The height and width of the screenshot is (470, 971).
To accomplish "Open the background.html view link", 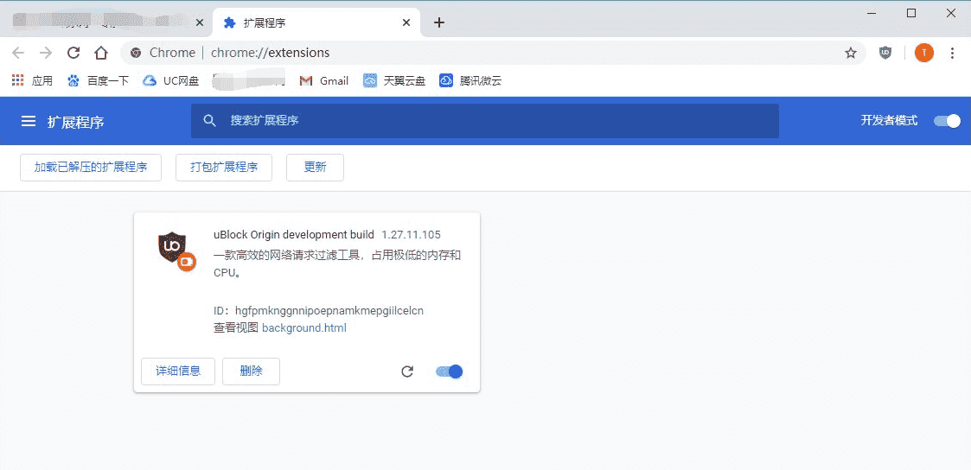I will click(303, 328).
